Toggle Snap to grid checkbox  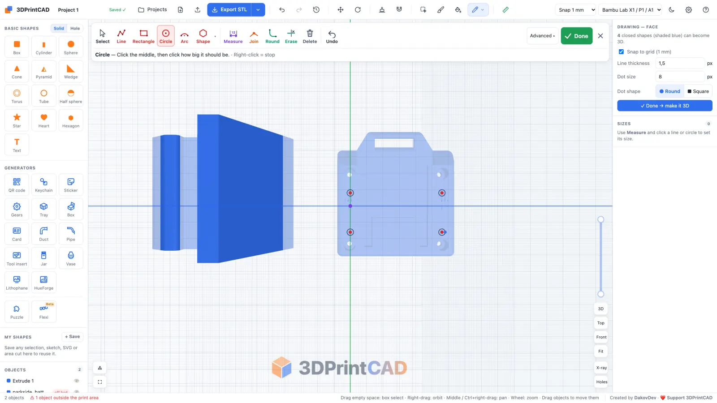(x=621, y=51)
